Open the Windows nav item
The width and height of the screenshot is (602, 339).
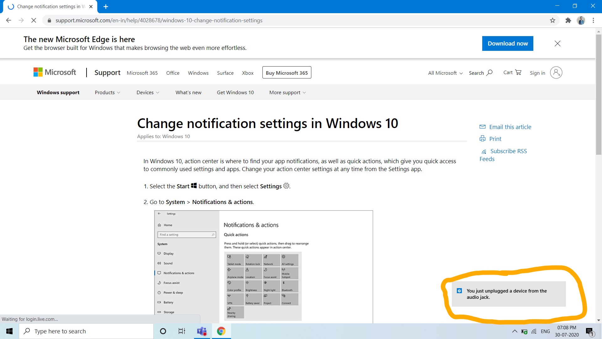(198, 73)
